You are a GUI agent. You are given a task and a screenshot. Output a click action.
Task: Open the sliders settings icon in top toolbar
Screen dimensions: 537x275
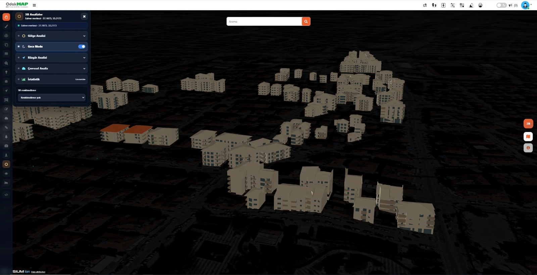453,5
